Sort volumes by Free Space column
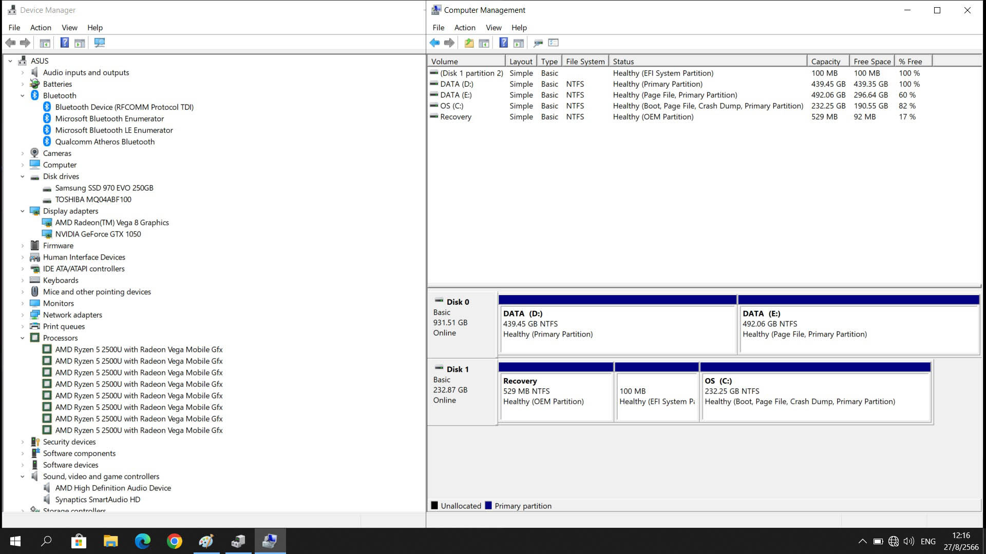Viewport: 986px width, 554px height. pyautogui.click(x=872, y=62)
